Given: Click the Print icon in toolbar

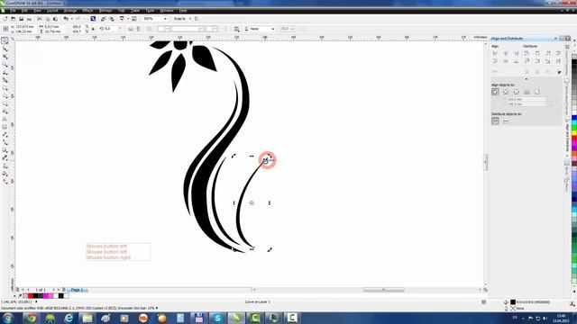Looking at the screenshot, I should coord(30,19).
